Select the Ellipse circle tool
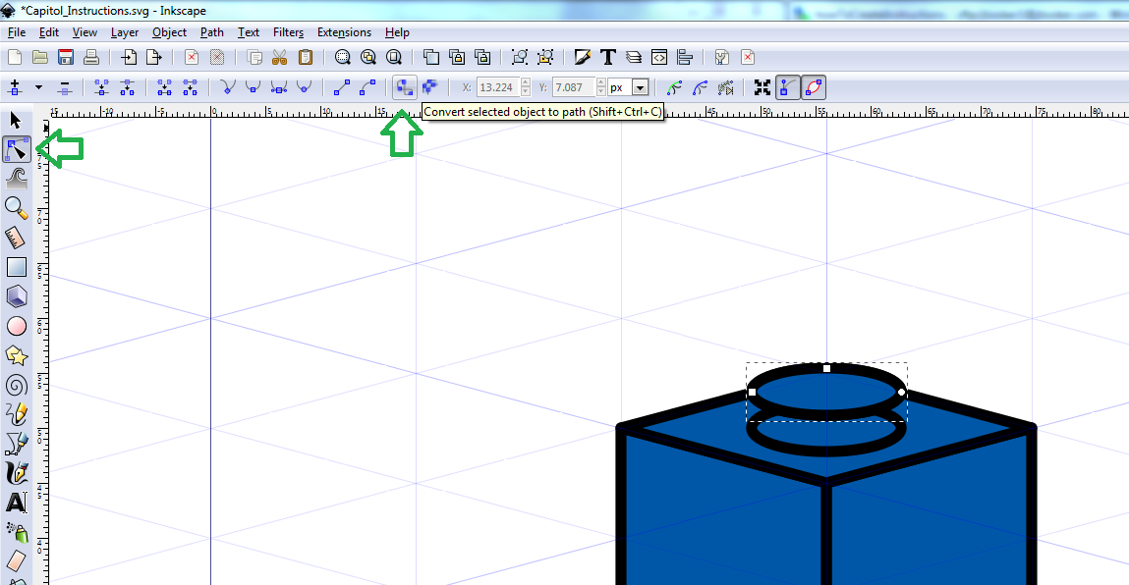Viewport: 1129px width, 585px height. [x=17, y=326]
